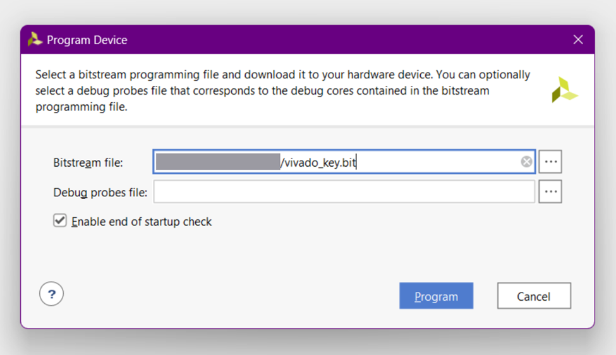Disable the end of startup check checkbox

[x=60, y=221]
